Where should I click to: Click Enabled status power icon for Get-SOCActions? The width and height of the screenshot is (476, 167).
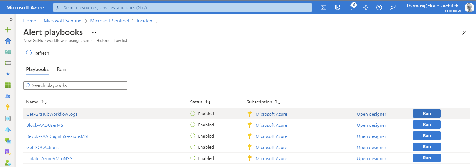(x=193, y=147)
